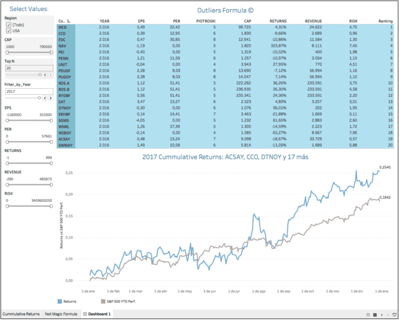
Task: Click the EPS slider's minimum handle
Action: (x=7, y=120)
